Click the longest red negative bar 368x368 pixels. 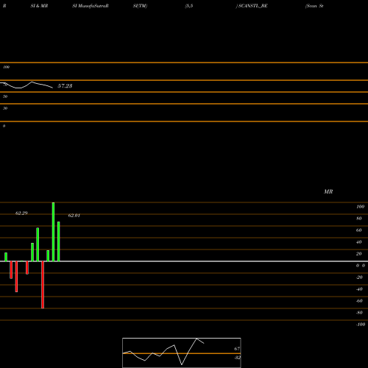click(43, 285)
